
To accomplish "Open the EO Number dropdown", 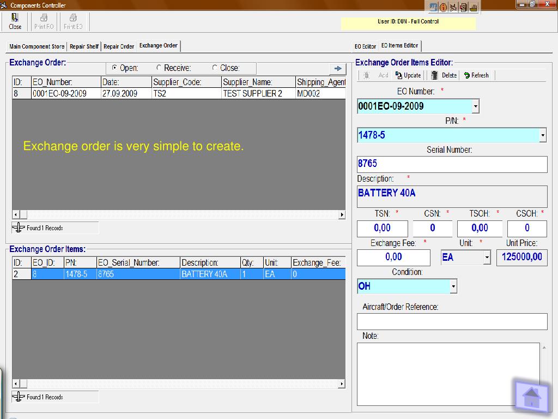I will (x=476, y=106).
